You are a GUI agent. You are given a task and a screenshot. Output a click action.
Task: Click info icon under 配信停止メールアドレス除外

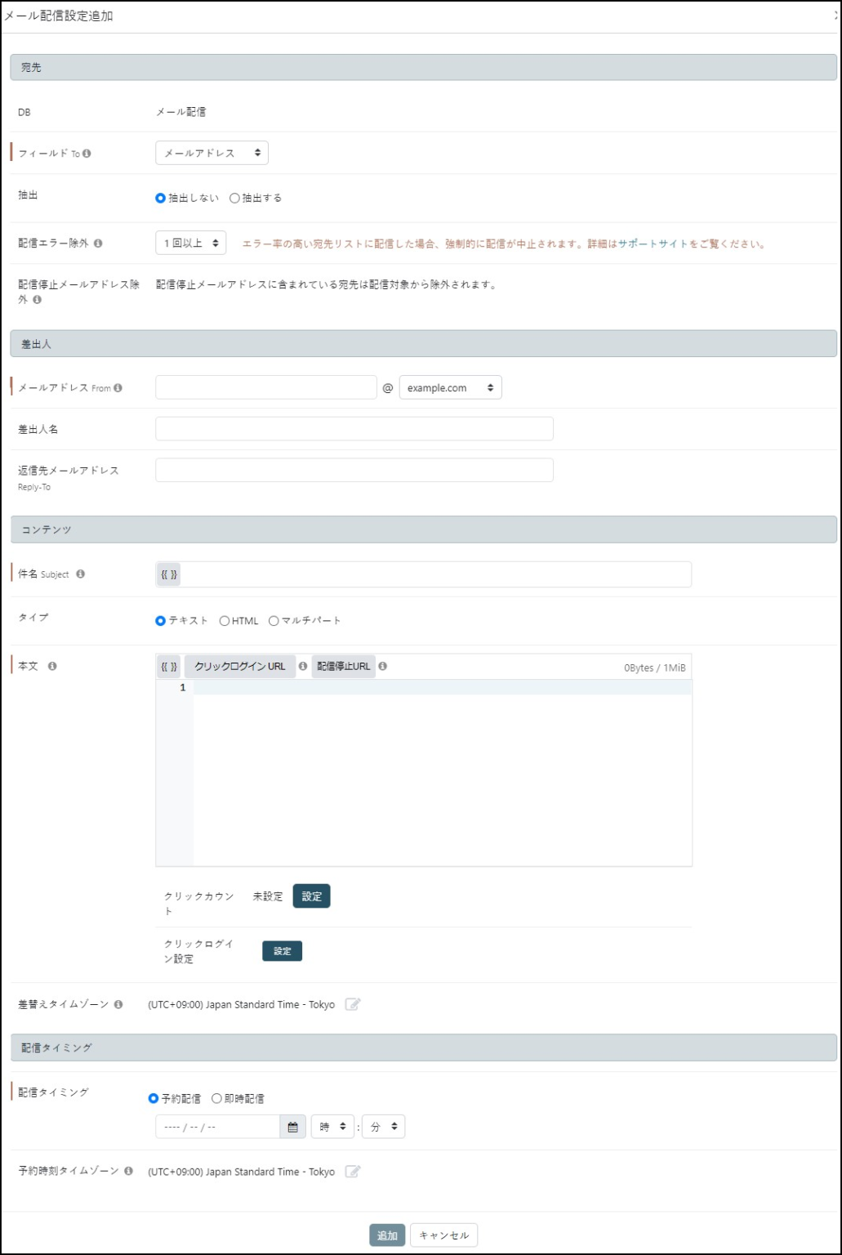37,300
